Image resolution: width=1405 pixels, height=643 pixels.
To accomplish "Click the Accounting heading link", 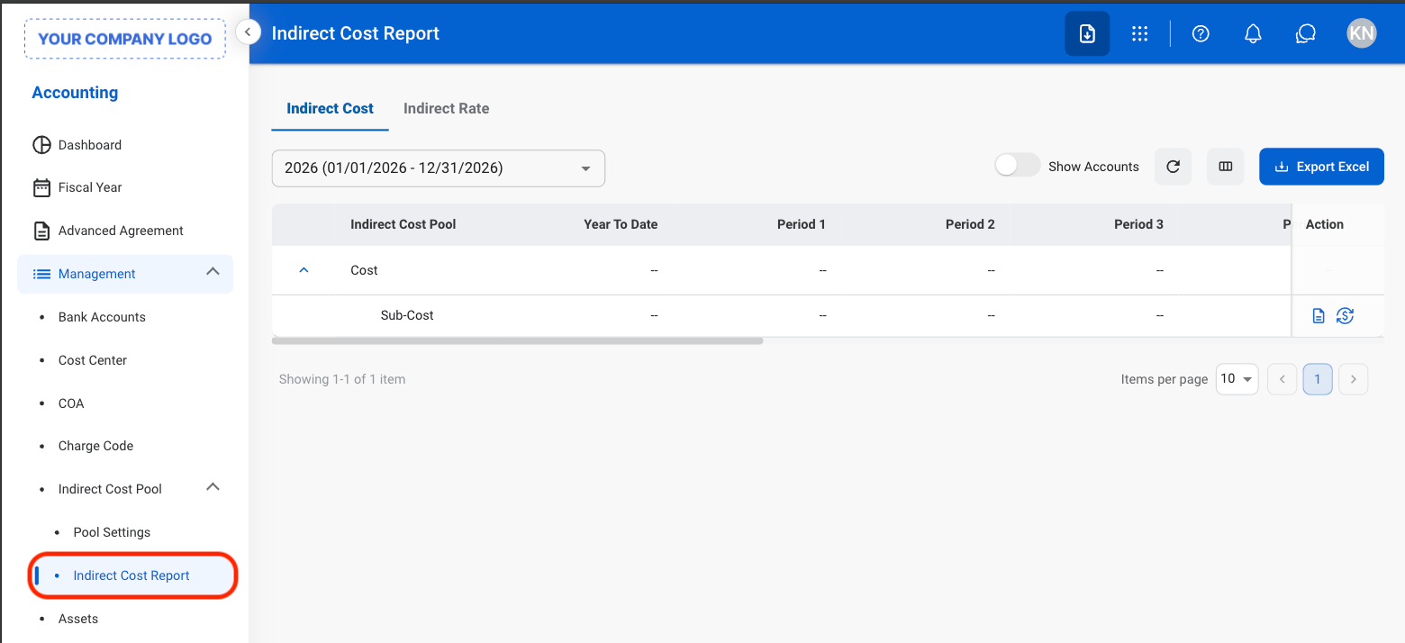I will [x=75, y=93].
